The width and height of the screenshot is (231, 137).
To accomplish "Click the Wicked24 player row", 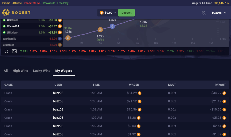I will [32, 26].
